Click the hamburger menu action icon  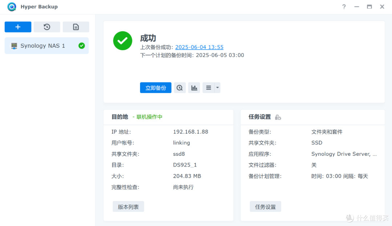(x=208, y=88)
